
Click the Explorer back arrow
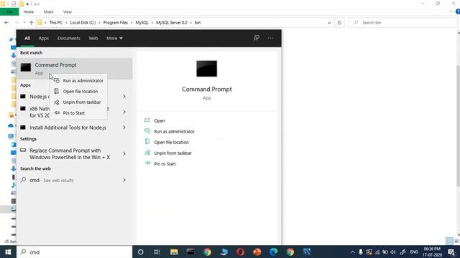click(6, 22)
